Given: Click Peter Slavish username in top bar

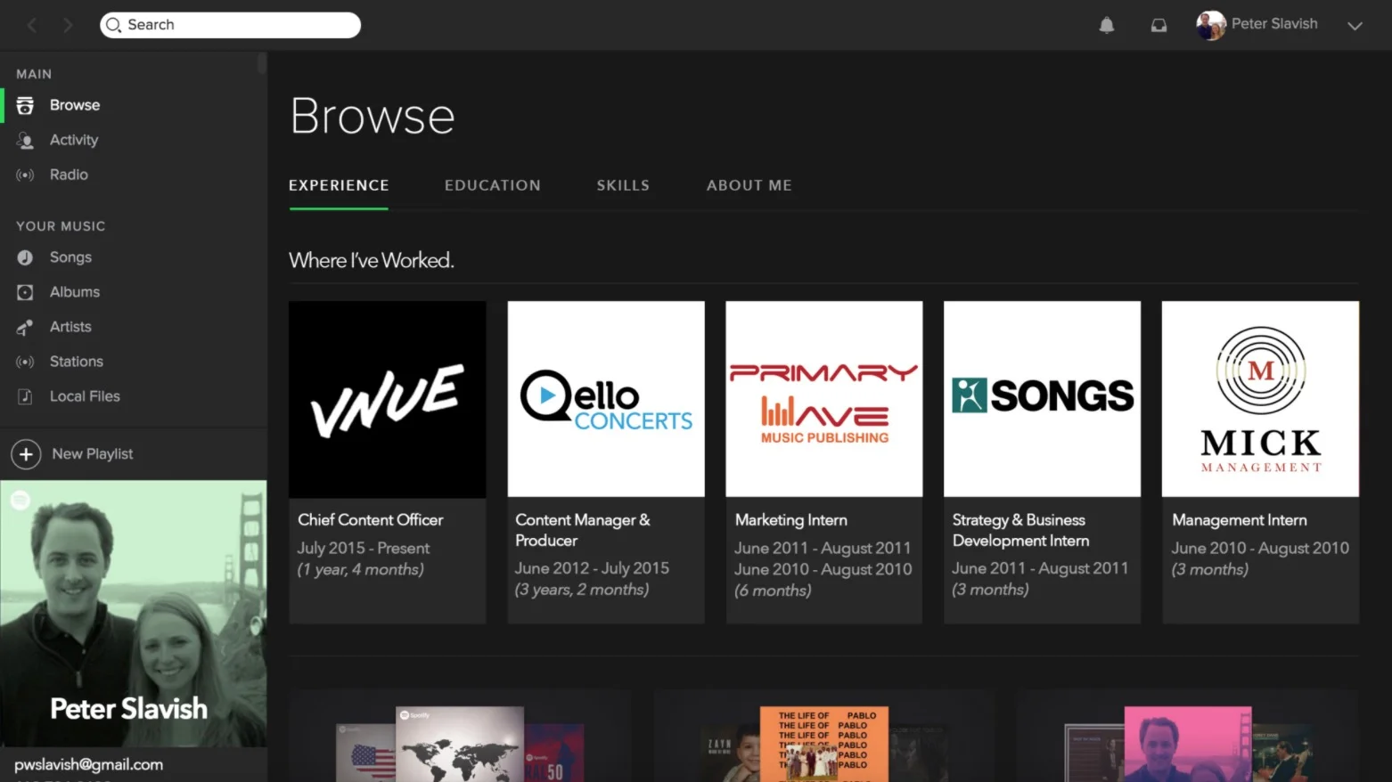Looking at the screenshot, I should click(1274, 24).
